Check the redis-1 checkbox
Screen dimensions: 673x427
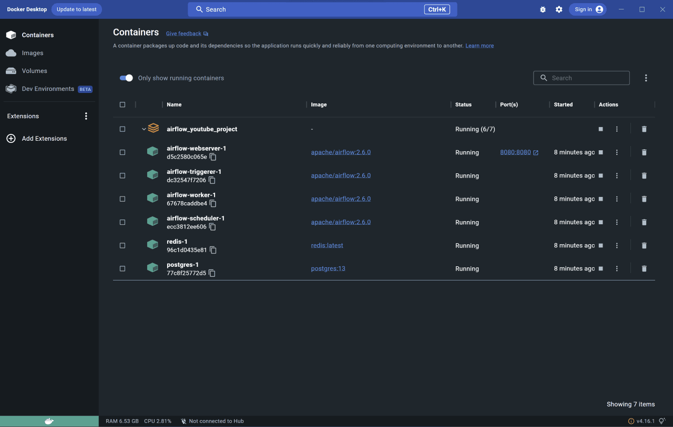click(x=123, y=245)
